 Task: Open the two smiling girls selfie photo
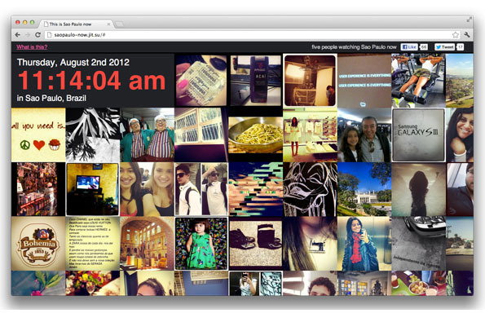coord(147,189)
